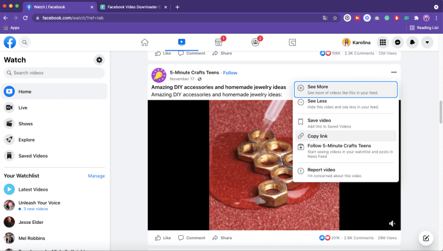Viewport: 443px width, 251px height.
Task: Go back in browser
Action: tap(6, 18)
